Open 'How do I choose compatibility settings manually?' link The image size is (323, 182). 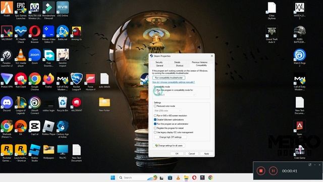pyautogui.click(x=174, y=82)
